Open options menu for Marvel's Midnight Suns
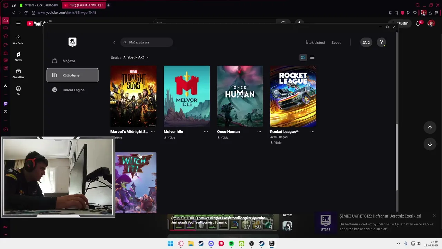442x249 pixels. pos(153,132)
